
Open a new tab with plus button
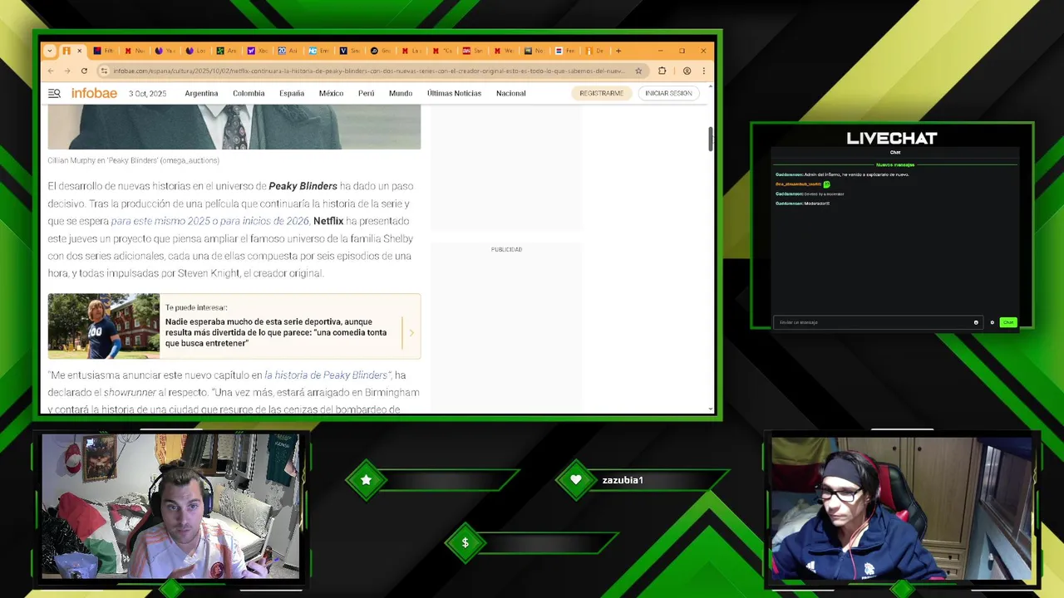(618, 51)
